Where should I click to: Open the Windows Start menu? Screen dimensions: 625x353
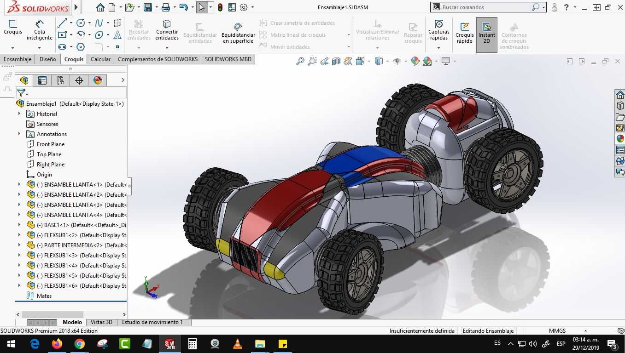[x=11, y=344]
